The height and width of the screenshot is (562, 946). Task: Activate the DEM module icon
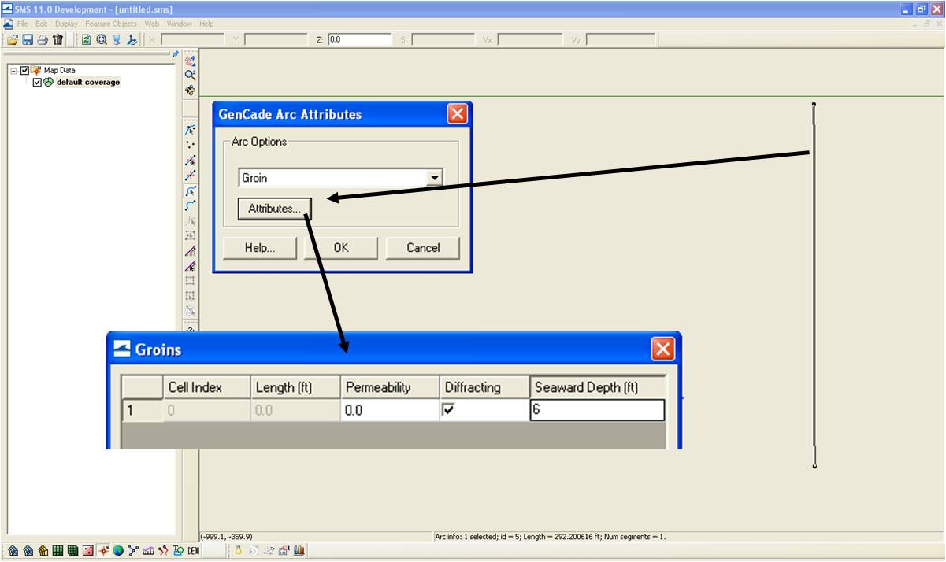click(x=193, y=550)
